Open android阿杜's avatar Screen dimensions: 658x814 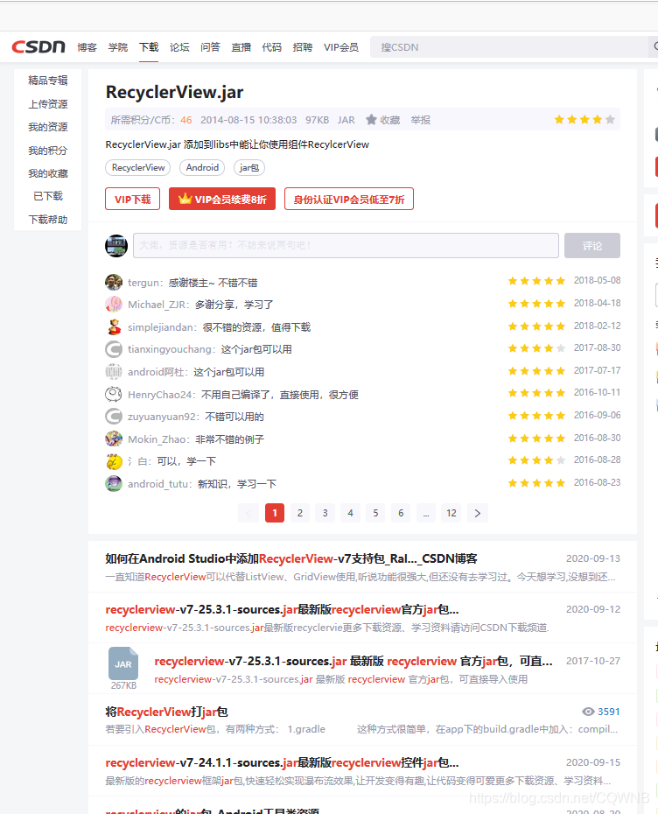[x=114, y=372]
